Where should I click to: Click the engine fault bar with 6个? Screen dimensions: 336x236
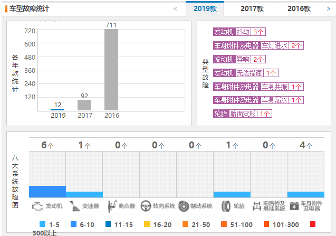[x=47, y=192]
